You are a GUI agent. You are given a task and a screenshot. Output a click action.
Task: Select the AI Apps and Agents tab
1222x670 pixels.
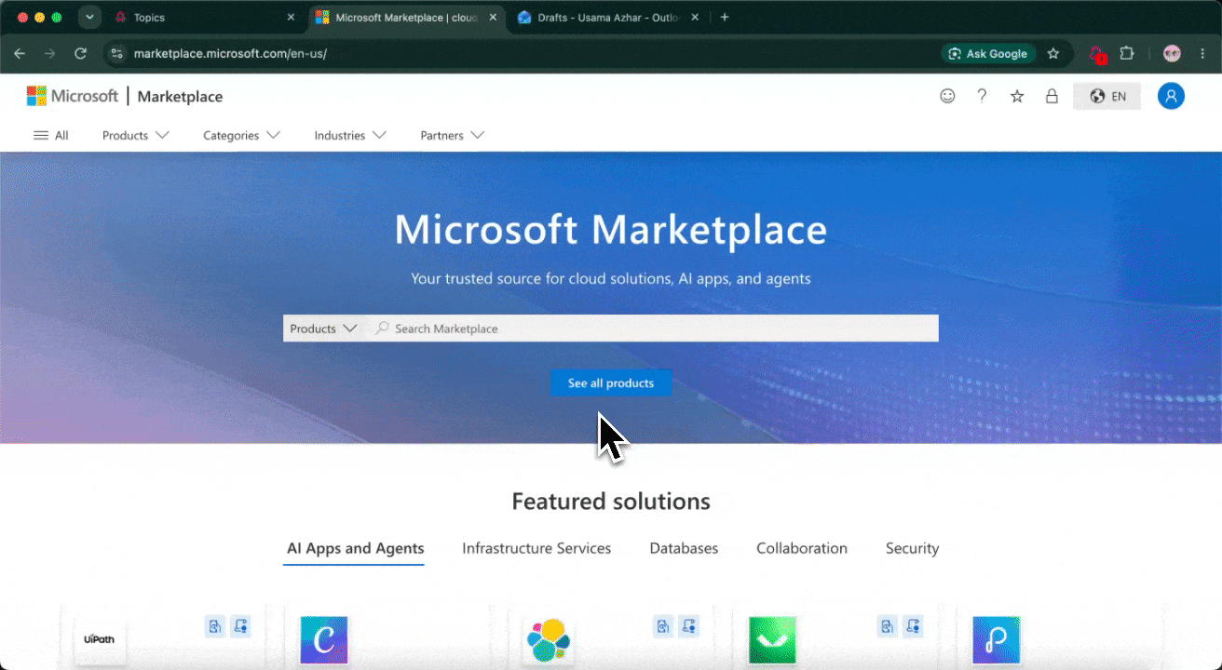[355, 549]
